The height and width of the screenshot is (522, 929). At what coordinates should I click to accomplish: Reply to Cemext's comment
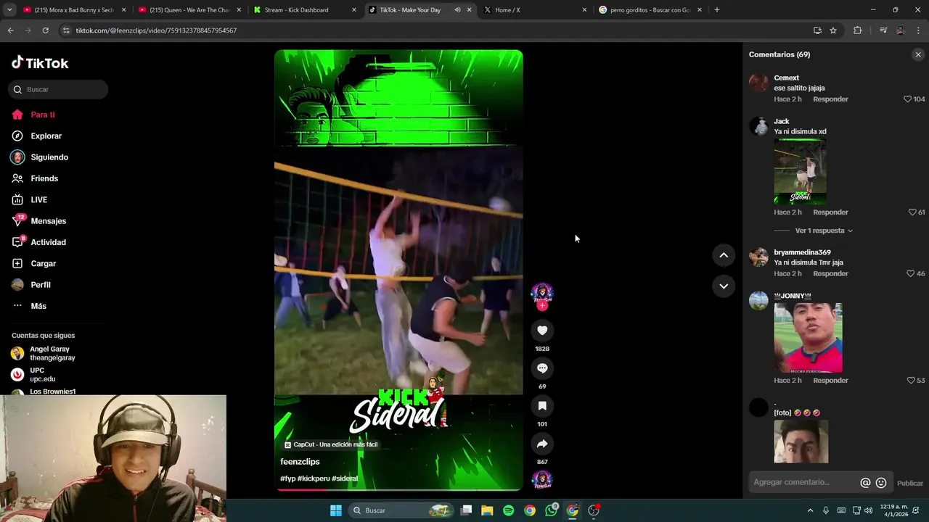[830, 99]
